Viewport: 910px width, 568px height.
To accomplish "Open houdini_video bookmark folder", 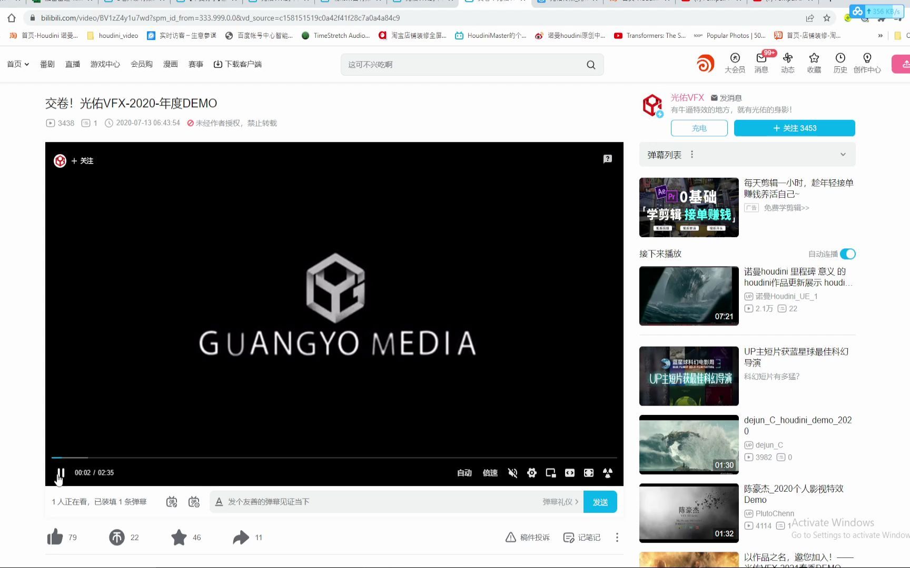I will (x=112, y=36).
